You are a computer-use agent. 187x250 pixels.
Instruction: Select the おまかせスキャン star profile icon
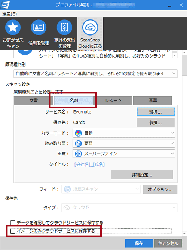(13, 27)
